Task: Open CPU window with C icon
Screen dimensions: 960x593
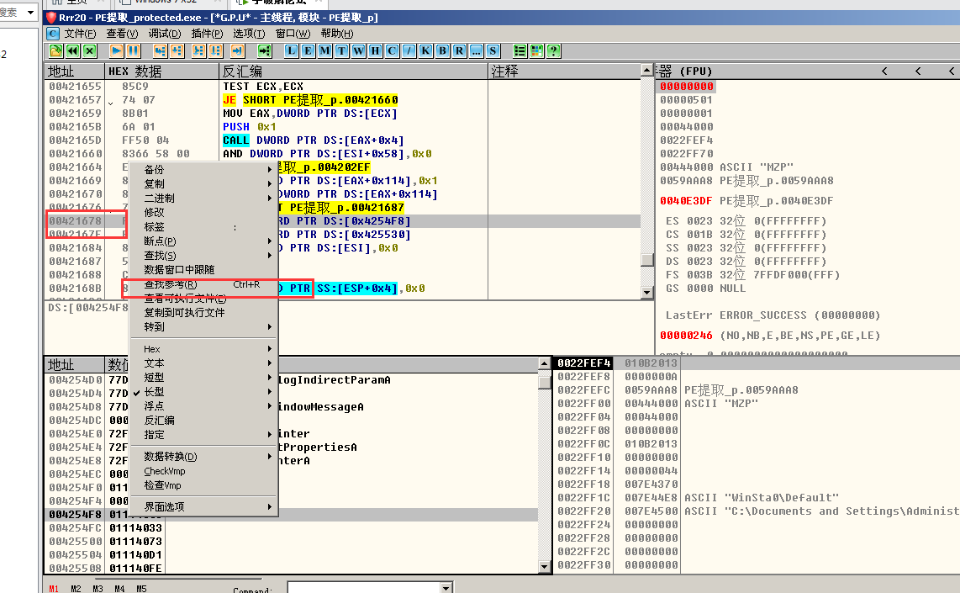Action: click(392, 50)
